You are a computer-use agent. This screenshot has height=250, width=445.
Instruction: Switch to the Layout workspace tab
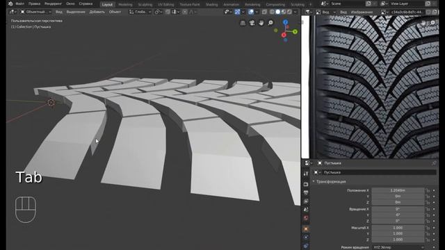click(x=107, y=5)
